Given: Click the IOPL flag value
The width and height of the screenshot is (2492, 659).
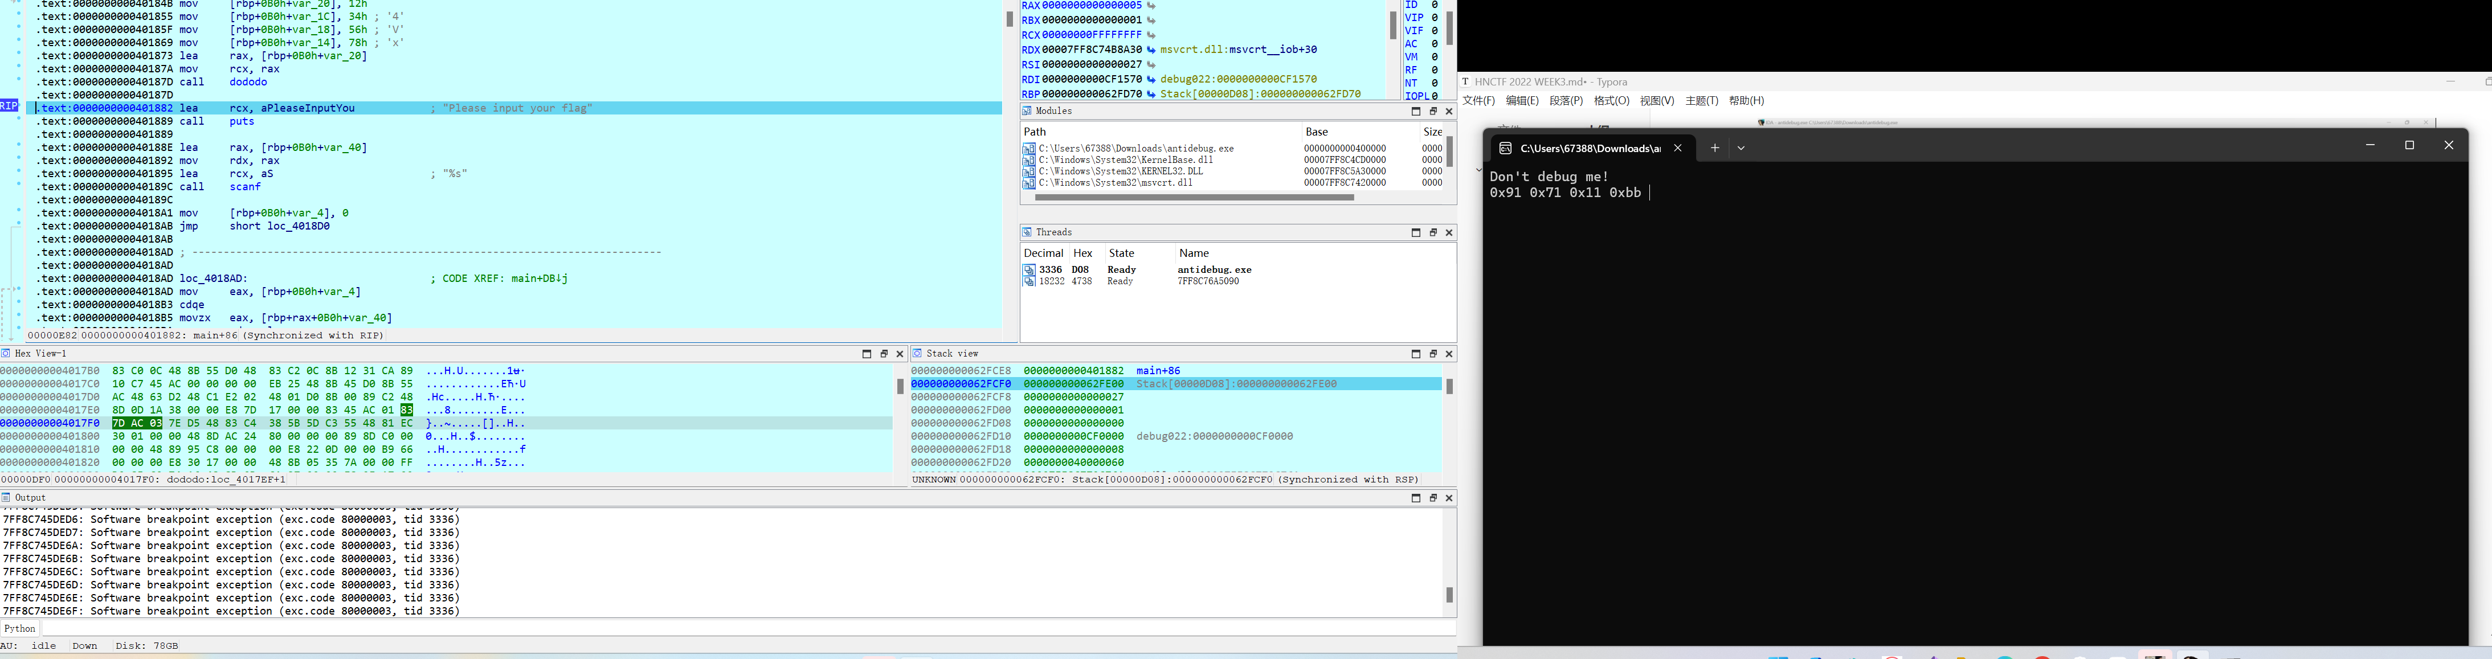Looking at the screenshot, I should (x=1435, y=96).
